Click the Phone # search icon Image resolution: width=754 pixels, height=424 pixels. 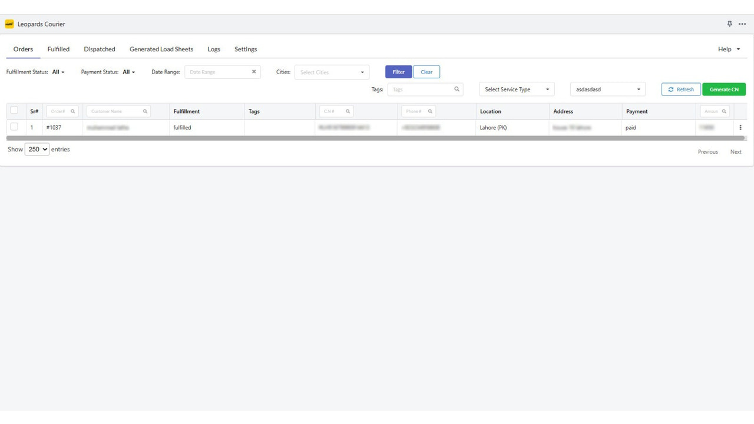(430, 111)
